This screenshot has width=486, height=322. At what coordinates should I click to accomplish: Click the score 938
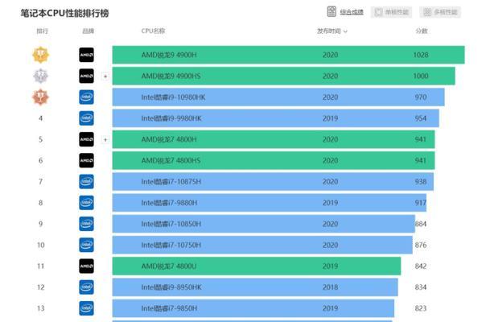coord(421,181)
